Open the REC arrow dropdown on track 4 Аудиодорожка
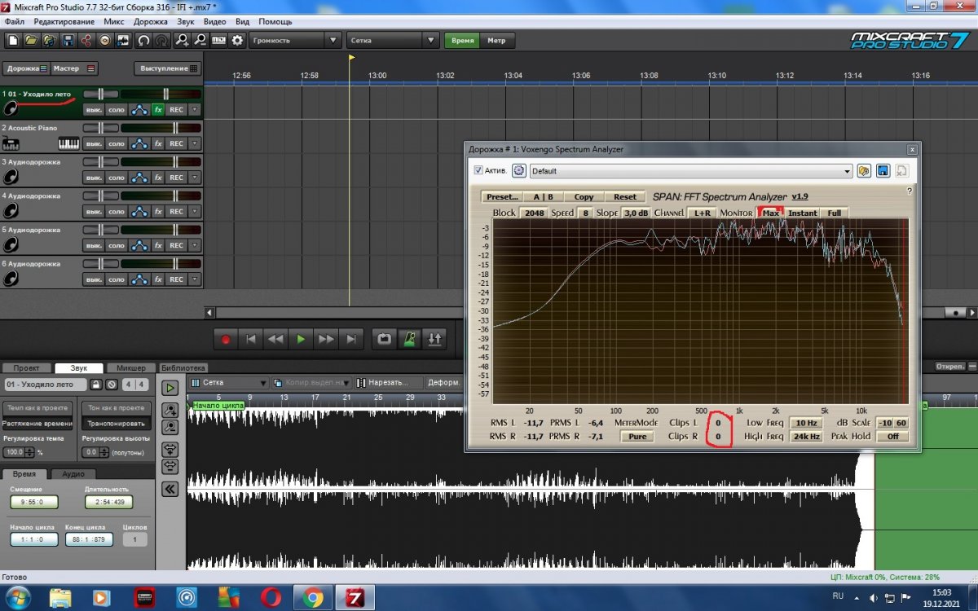 click(x=195, y=212)
